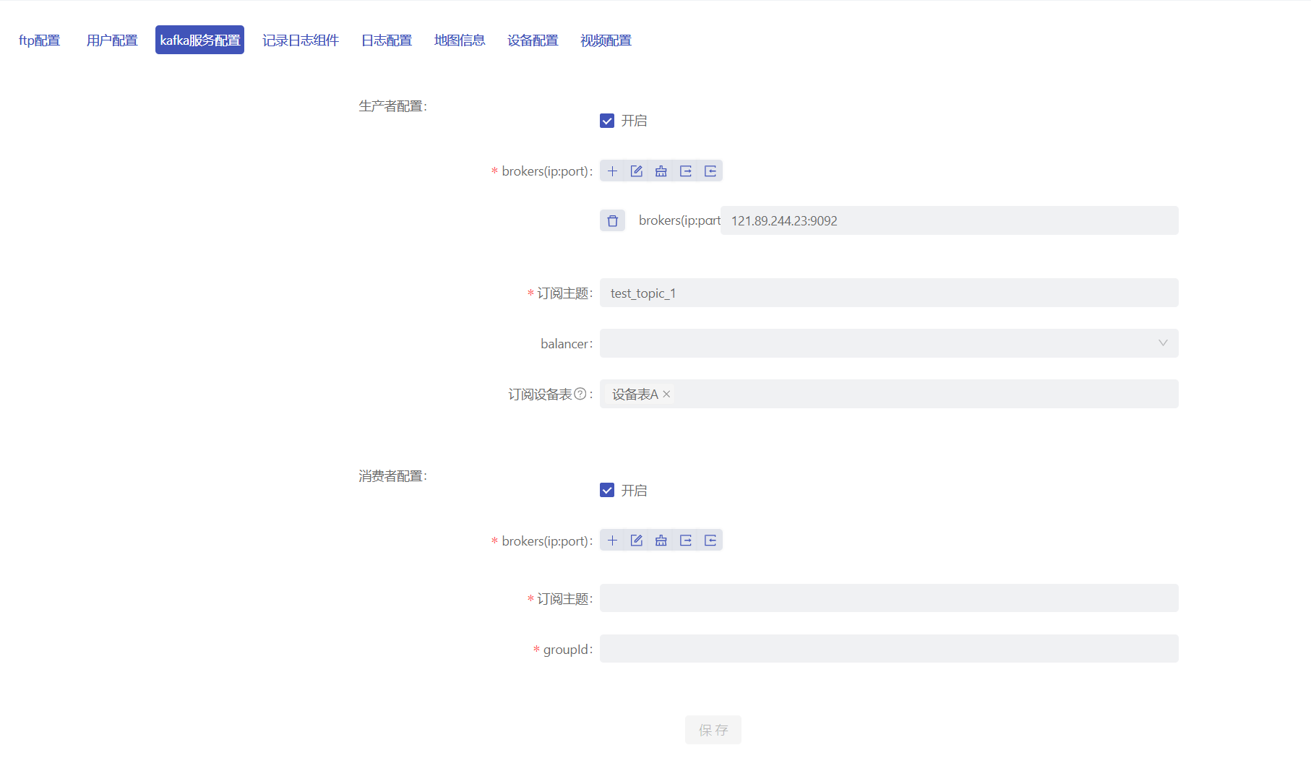Screen dimensions: 1311x758
Task: Toggle the 消费者配置 开启 checkbox
Action: coord(607,490)
